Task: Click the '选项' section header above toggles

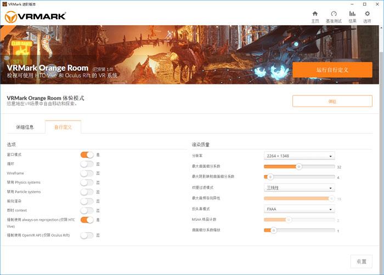Action: (x=12, y=145)
